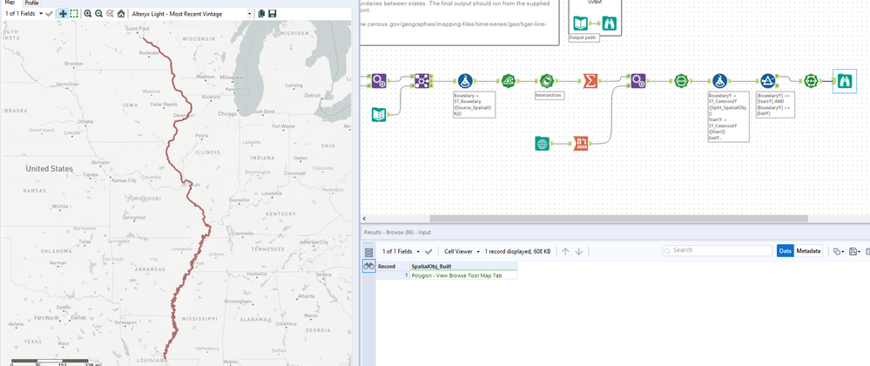
Task: Select the spatial tool before final Browse
Action: click(x=811, y=81)
